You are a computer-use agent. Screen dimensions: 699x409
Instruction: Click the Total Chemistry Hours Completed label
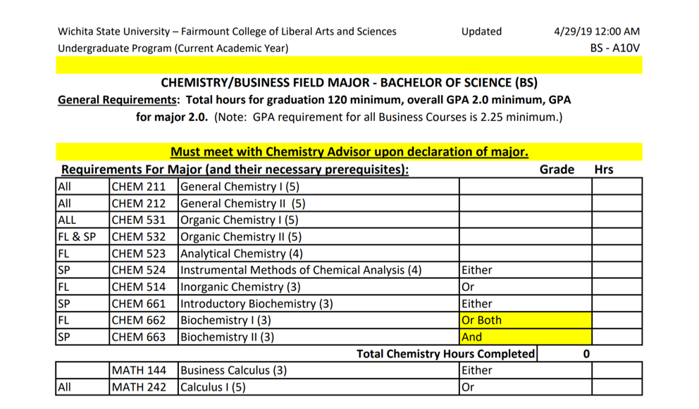(x=445, y=354)
